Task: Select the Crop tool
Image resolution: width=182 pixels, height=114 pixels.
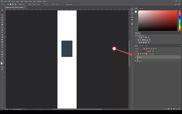Action: (2, 20)
